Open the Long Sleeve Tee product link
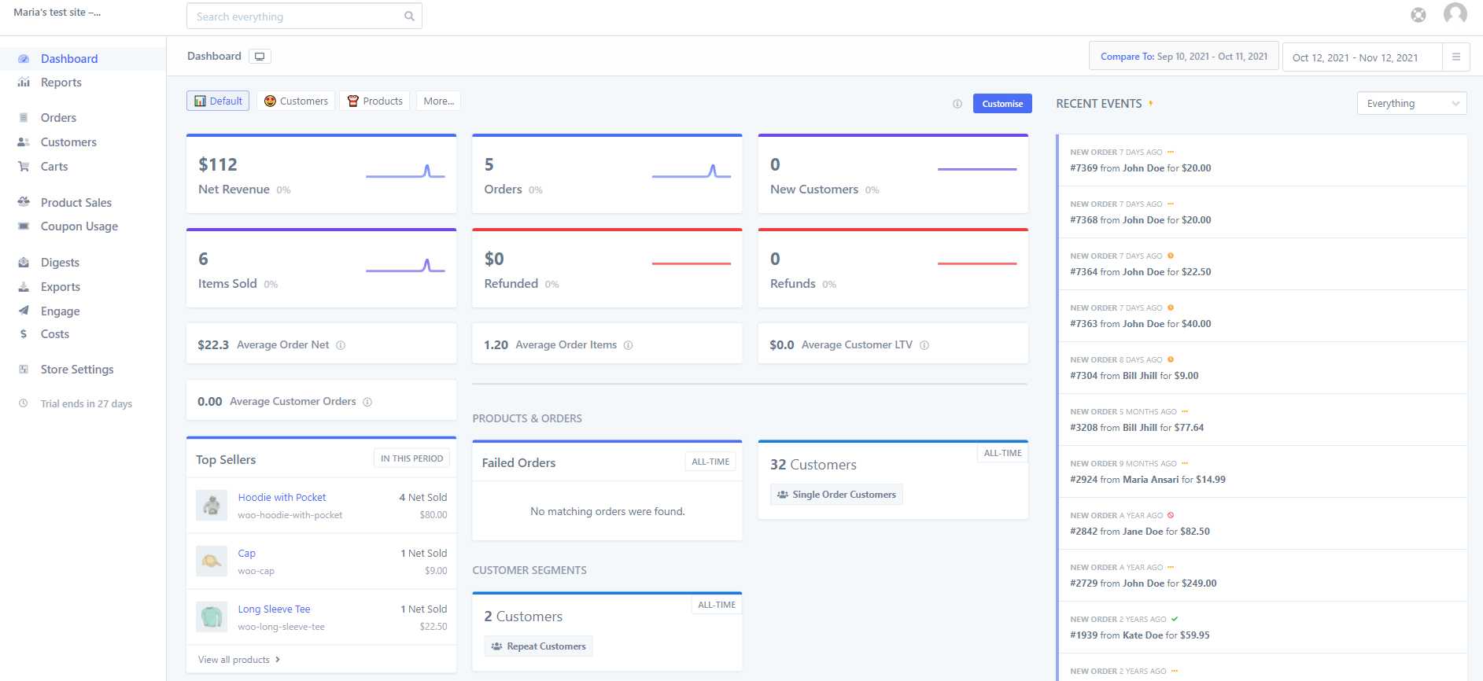 [274, 609]
